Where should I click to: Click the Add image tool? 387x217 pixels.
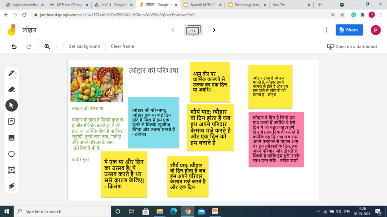click(x=11, y=138)
